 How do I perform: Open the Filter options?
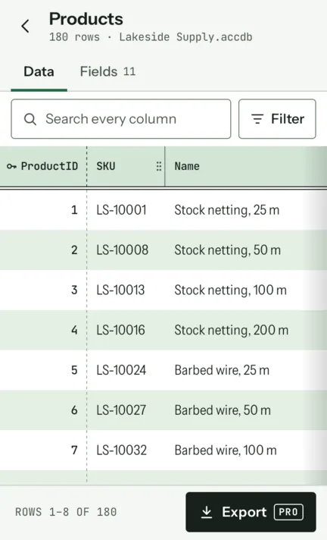(x=277, y=119)
